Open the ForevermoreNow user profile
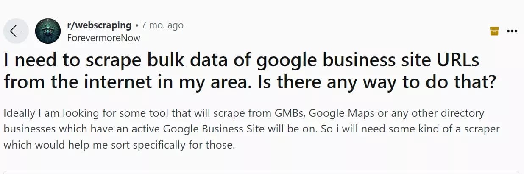The image size is (524, 174). [103, 38]
